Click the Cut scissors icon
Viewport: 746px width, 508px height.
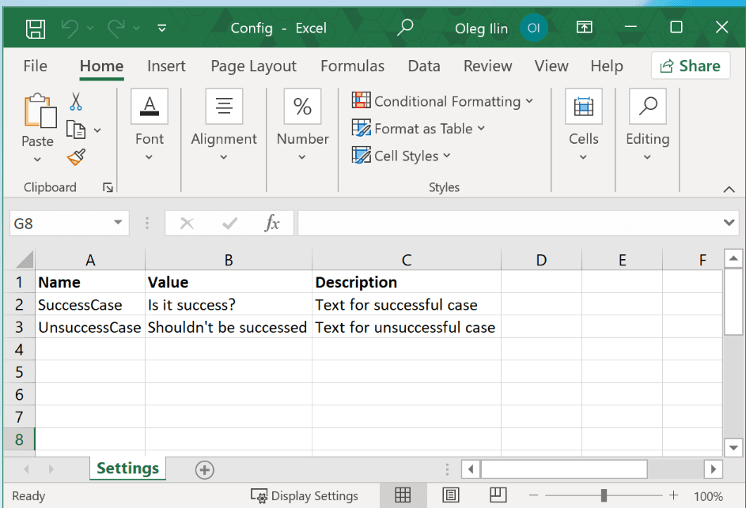coord(76,101)
